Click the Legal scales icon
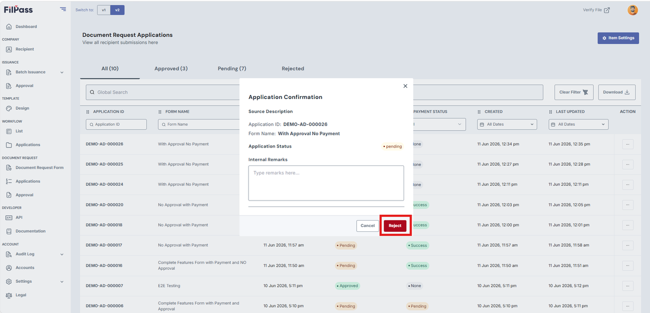This screenshot has width=650, height=313. (x=9, y=295)
